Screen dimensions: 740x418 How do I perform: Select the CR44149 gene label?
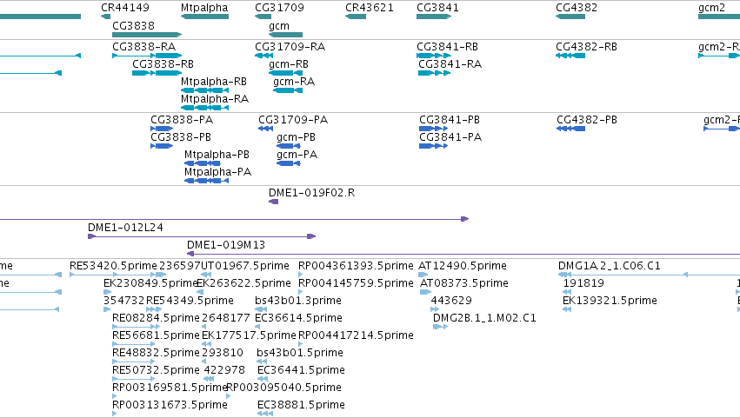click(x=125, y=8)
